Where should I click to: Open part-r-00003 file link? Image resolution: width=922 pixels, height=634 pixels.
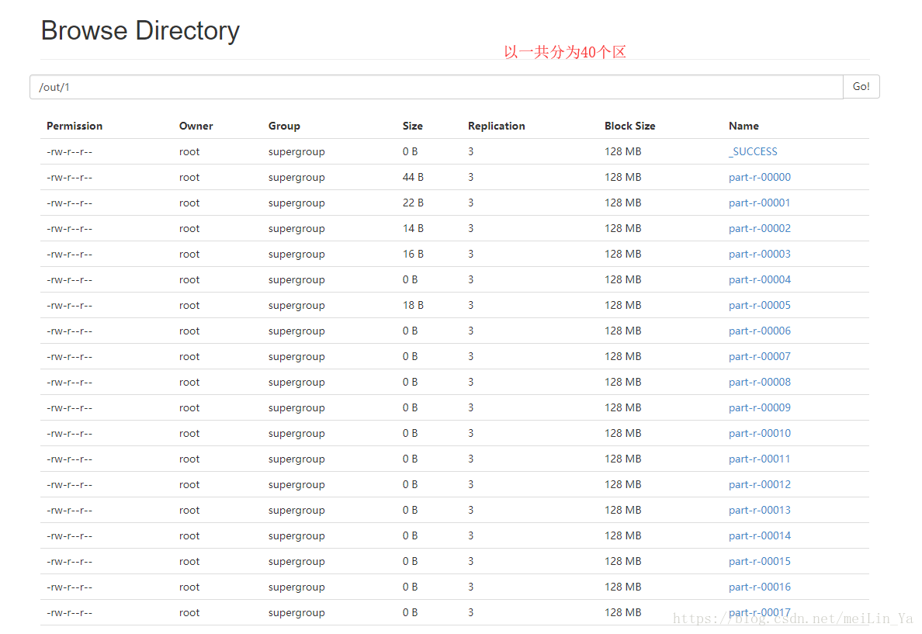(759, 254)
